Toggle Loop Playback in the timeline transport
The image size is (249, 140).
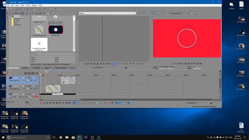click(44, 103)
